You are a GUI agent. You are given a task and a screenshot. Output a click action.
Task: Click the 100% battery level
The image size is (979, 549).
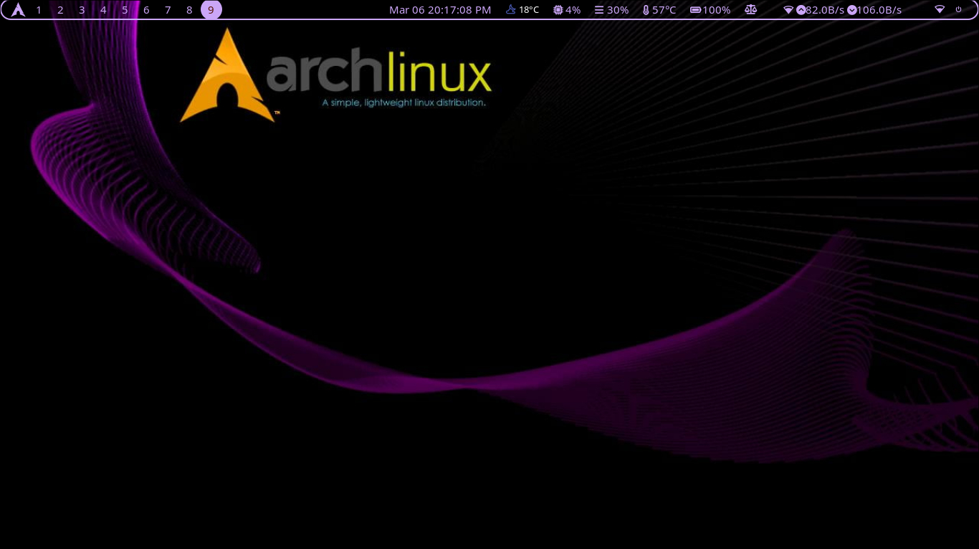[x=717, y=10]
